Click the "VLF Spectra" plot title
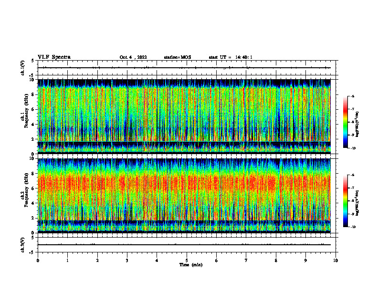Image resolution: width=378 pixels, height=292 pixels. [x=54, y=57]
